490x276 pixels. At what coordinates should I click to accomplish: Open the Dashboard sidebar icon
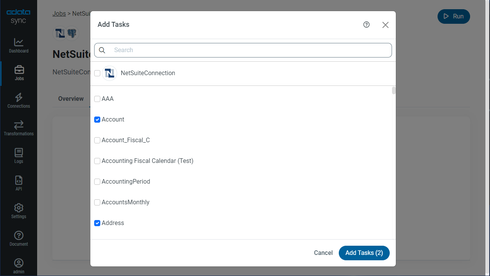coord(19,42)
